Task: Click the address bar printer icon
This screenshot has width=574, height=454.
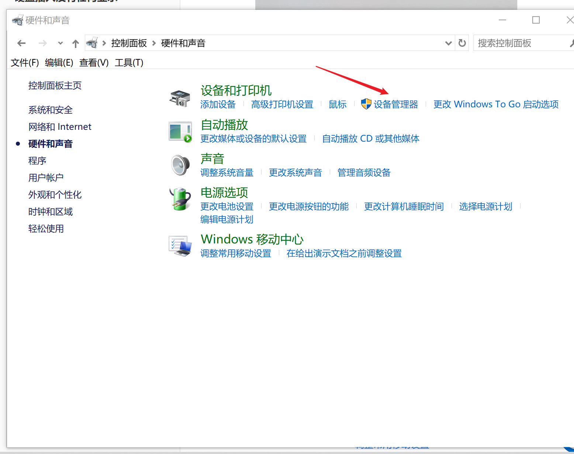Action: coord(92,43)
